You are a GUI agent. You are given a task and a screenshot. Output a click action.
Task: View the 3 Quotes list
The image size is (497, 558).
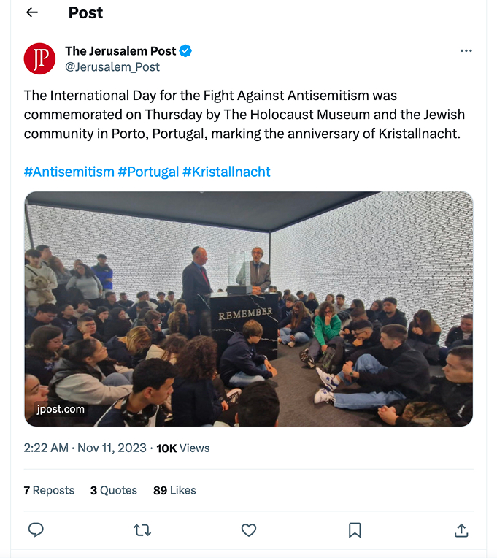114,490
